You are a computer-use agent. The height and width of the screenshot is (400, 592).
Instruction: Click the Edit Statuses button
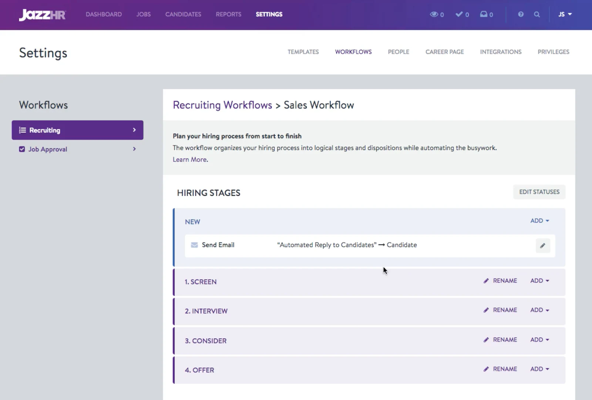pyautogui.click(x=539, y=192)
